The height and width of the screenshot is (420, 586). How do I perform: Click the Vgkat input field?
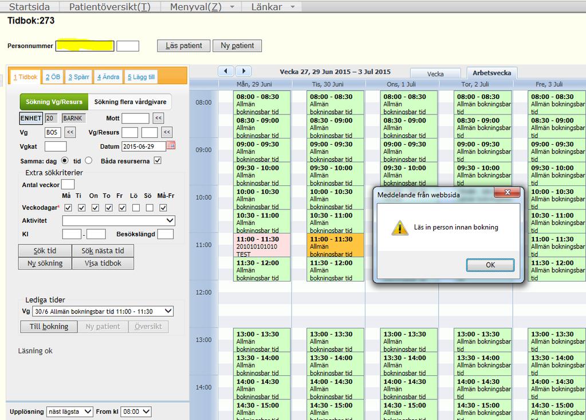point(56,146)
